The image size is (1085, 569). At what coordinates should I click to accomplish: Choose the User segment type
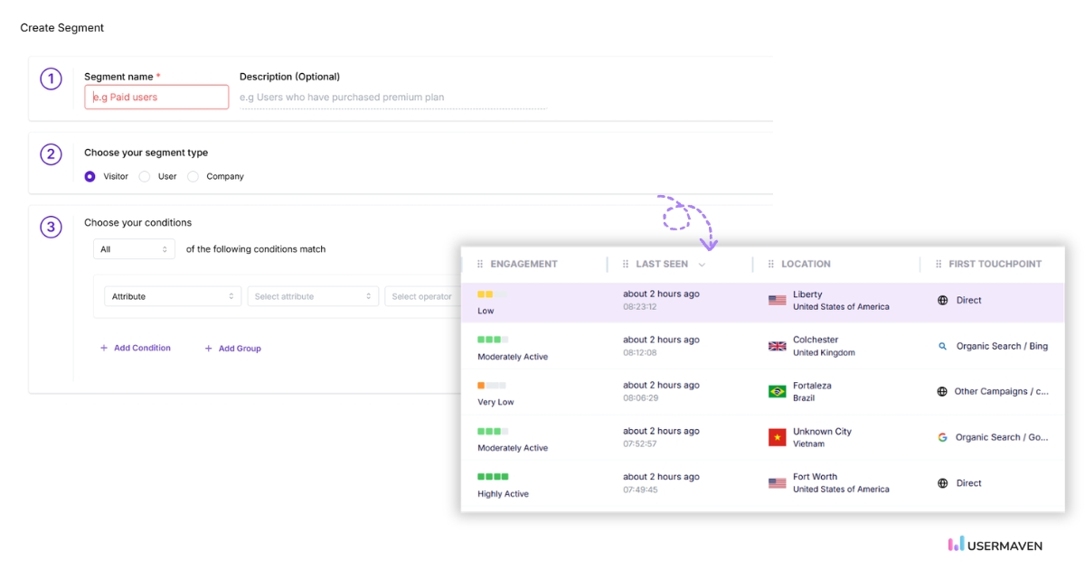[x=144, y=176]
